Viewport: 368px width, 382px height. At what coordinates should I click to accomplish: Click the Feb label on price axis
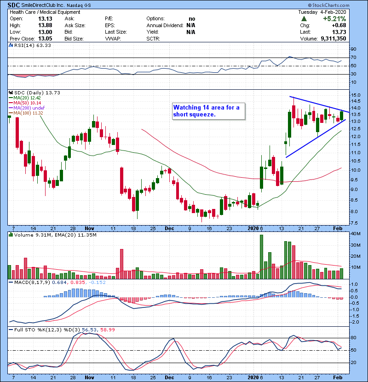(338, 228)
